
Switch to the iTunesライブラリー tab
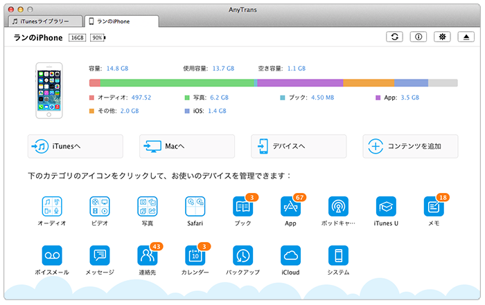(45, 21)
